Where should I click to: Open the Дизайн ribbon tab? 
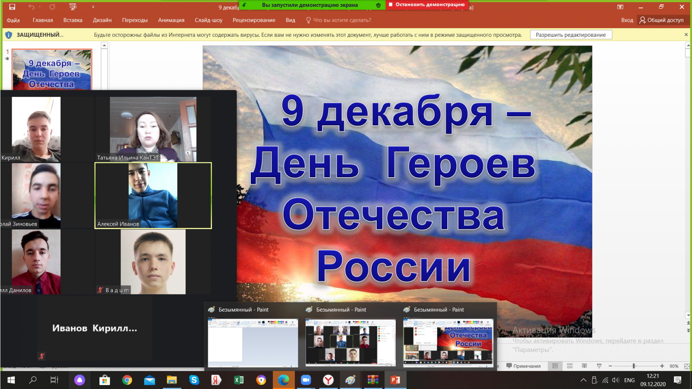click(102, 20)
